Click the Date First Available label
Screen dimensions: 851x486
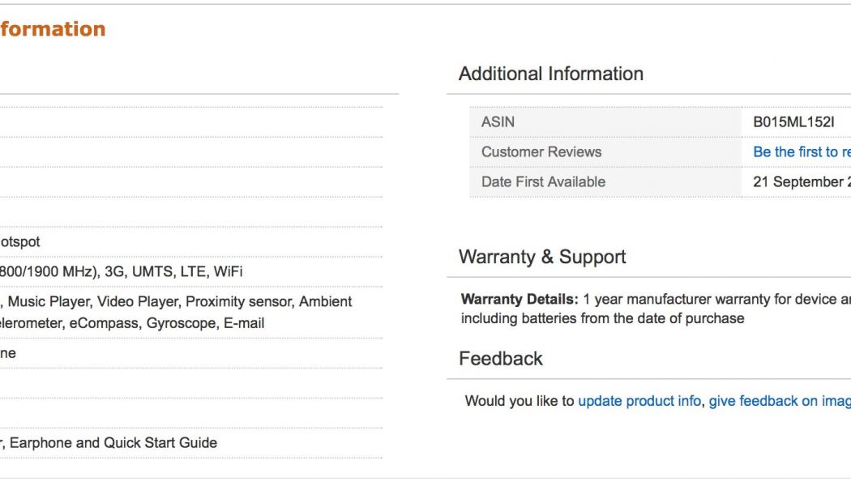[543, 181]
